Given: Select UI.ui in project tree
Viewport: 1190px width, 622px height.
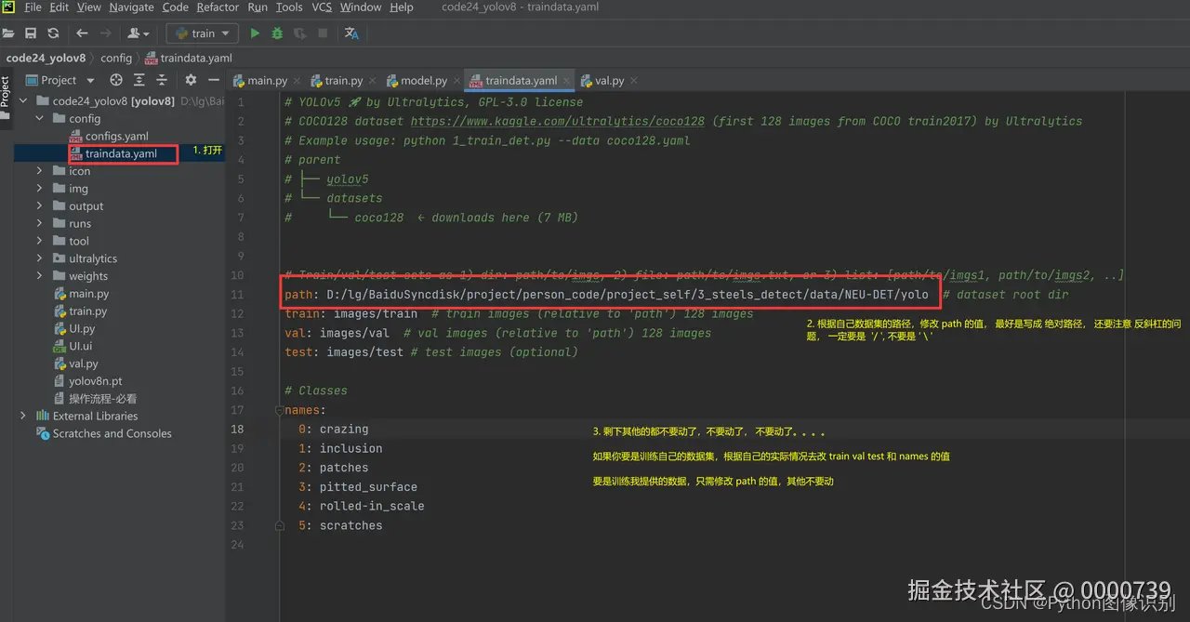Looking at the screenshot, I should (x=73, y=346).
